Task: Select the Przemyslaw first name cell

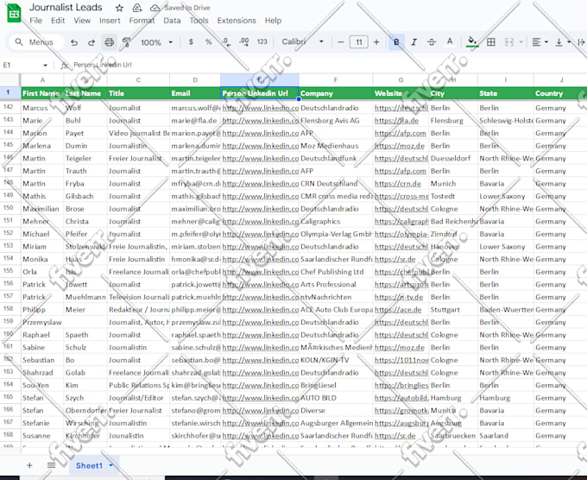Action: tap(42, 322)
